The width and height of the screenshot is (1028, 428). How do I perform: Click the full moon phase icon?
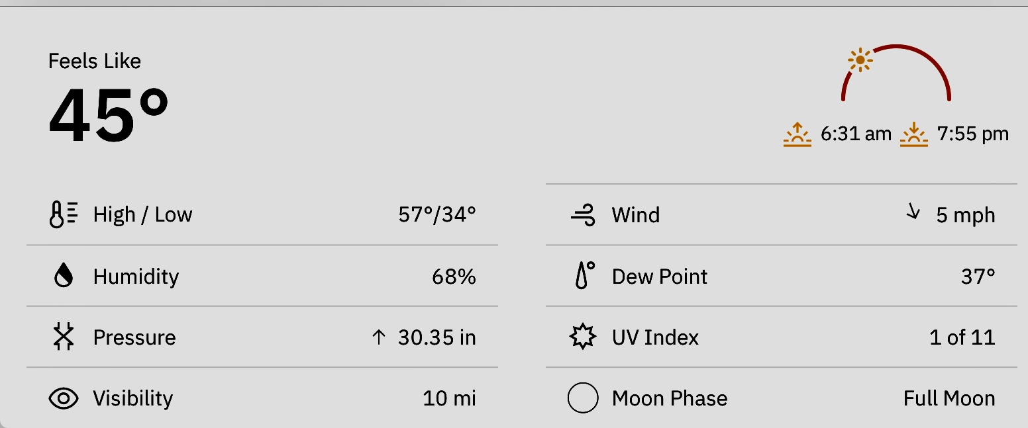pos(583,398)
